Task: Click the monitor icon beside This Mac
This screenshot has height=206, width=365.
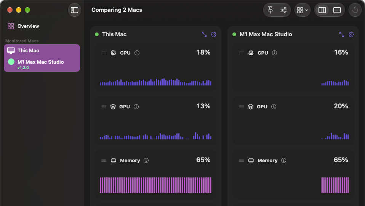Action: coord(11,51)
